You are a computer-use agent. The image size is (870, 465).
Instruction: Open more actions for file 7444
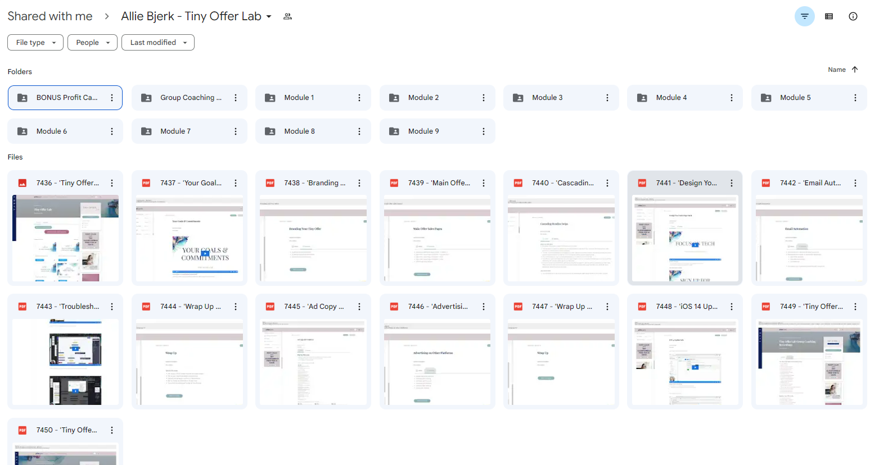pyautogui.click(x=236, y=307)
